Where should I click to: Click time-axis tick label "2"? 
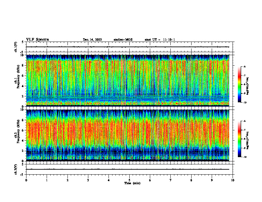[67, 180]
